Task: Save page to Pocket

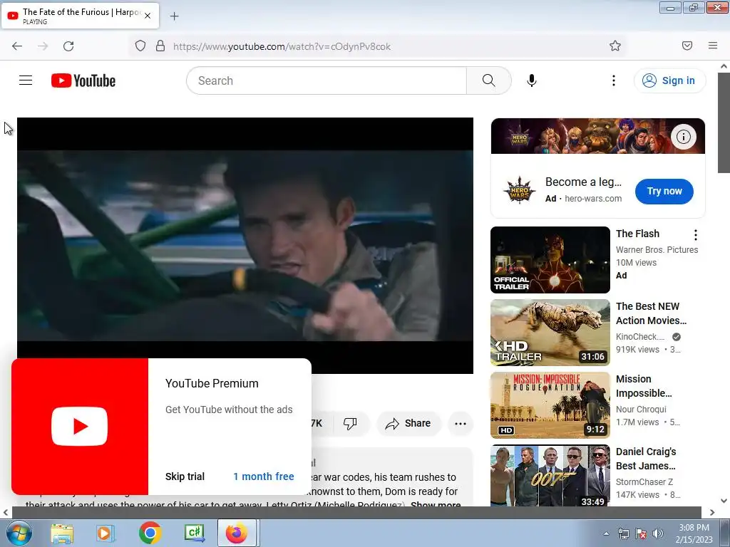Action: (x=687, y=46)
